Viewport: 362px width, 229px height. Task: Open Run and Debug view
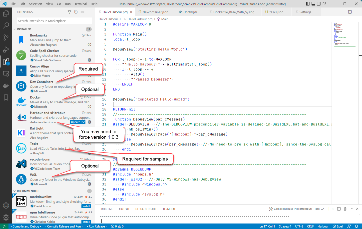tap(6, 49)
